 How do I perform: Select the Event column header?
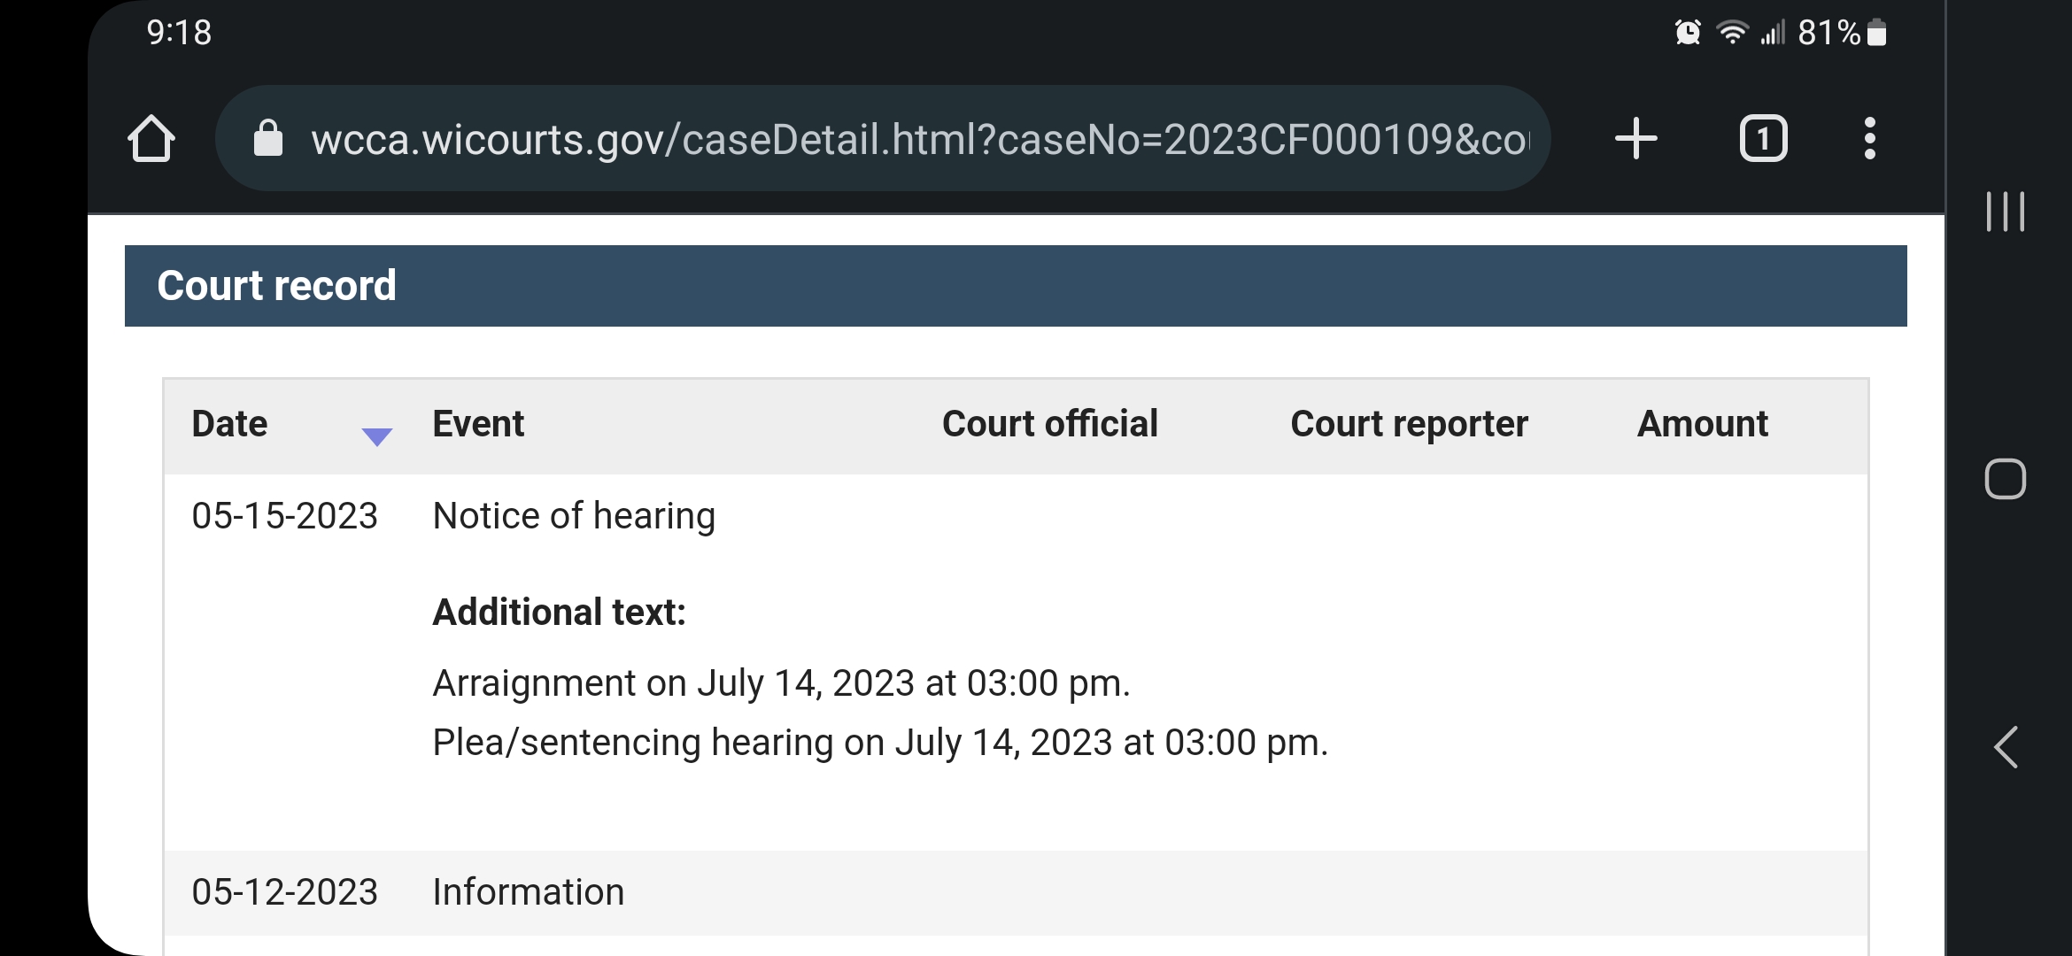(x=478, y=424)
